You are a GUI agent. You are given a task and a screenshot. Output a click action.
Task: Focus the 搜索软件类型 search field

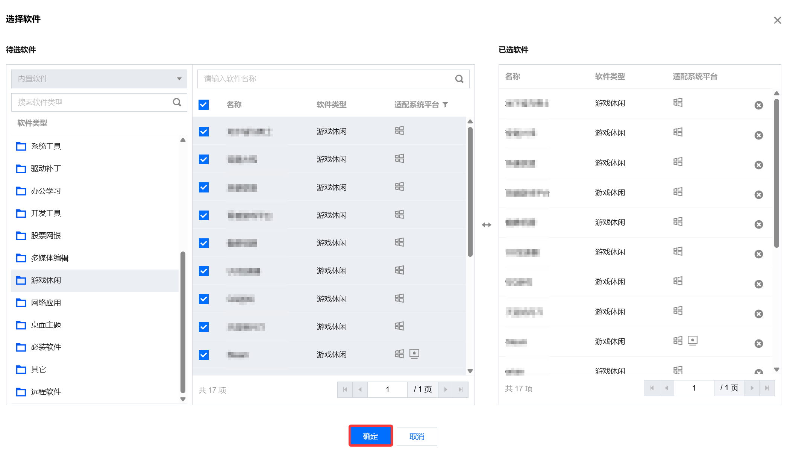pos(99,102)
